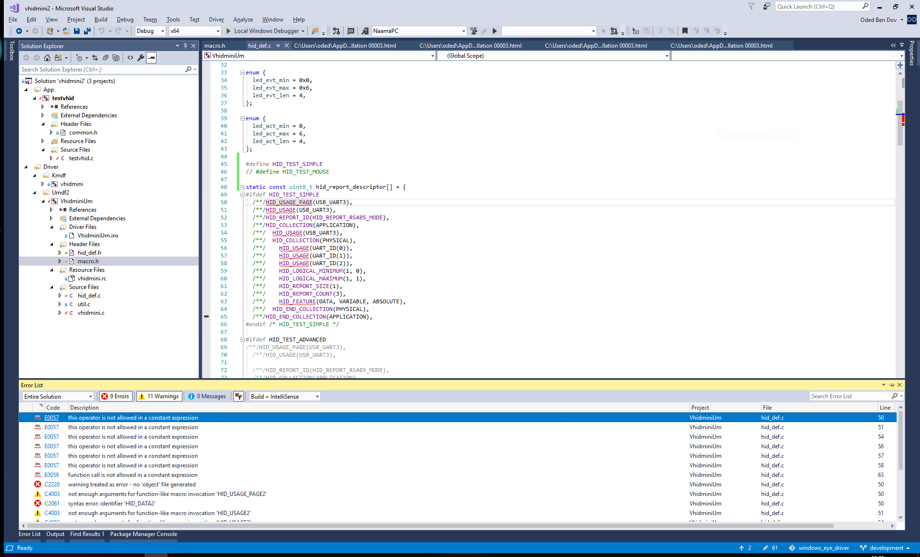Viewport: 920px width, 557px height.
Task: Open the Analyze menu
Action: [243, 20]
